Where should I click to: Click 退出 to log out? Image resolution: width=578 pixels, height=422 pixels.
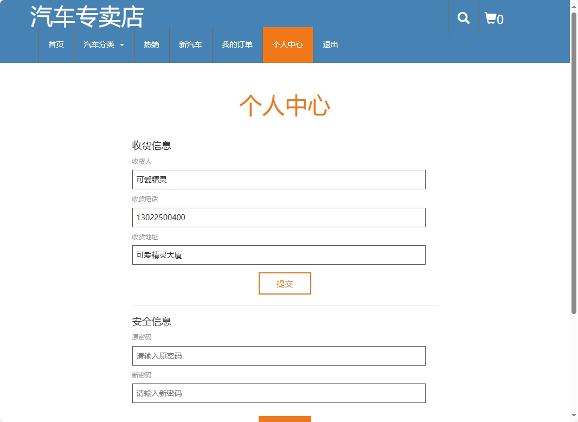pos(331,46)
